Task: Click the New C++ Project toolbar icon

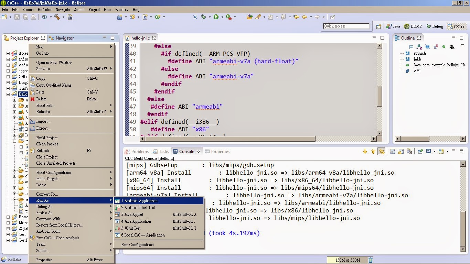Action: point(119,17)
